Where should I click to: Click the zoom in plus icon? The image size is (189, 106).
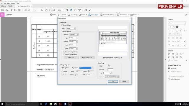54,10
